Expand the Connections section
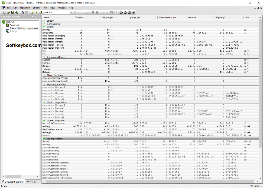The height and width of the screenshot is (188, 263). 44,24
